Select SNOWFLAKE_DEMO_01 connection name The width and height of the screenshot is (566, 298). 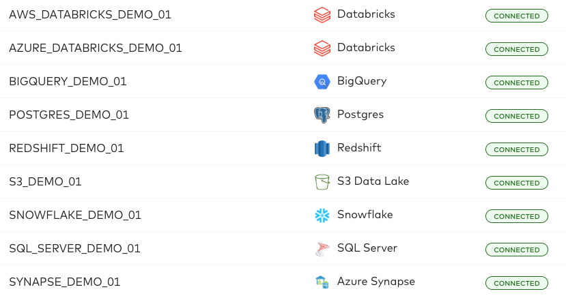[75, 215]
